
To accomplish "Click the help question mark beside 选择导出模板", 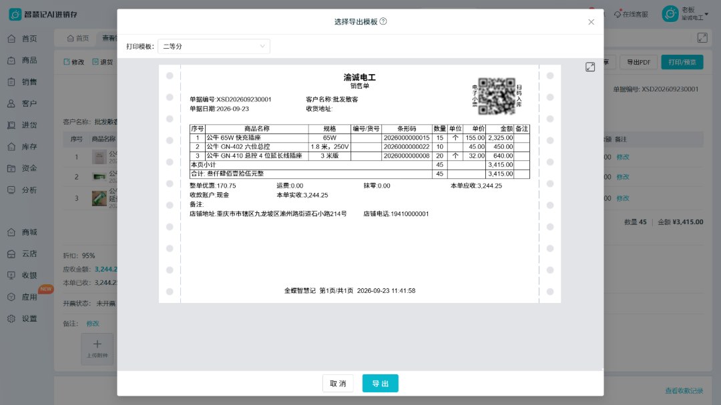I will [x=383, y=21].
